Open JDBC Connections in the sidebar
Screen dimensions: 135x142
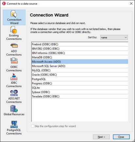14,81
